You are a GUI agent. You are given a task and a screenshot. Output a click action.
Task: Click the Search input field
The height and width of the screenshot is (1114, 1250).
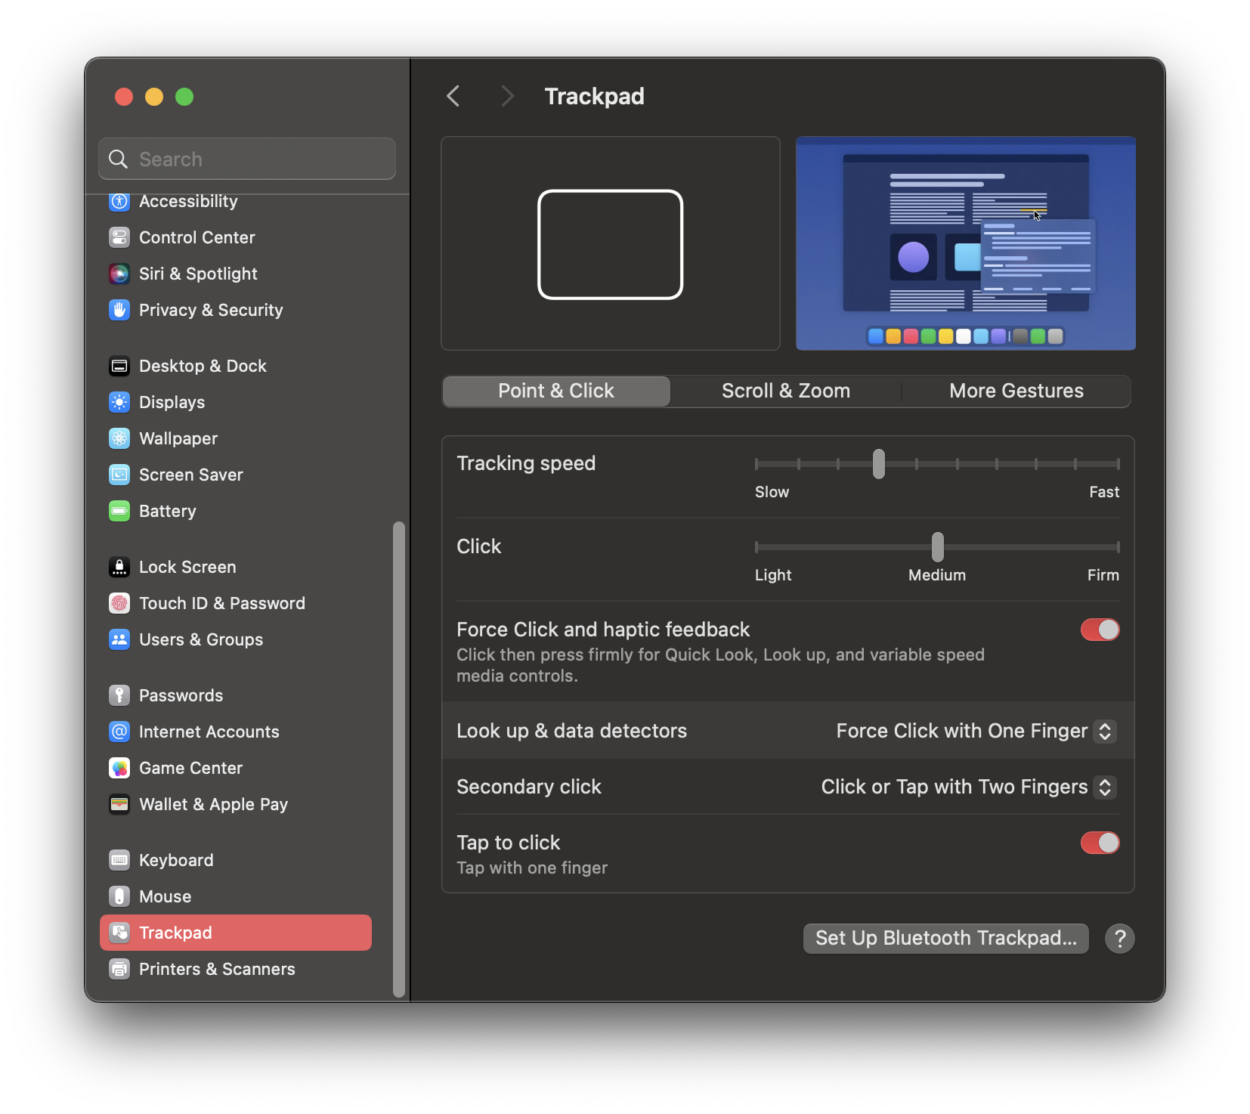click(x=247, y=159)
